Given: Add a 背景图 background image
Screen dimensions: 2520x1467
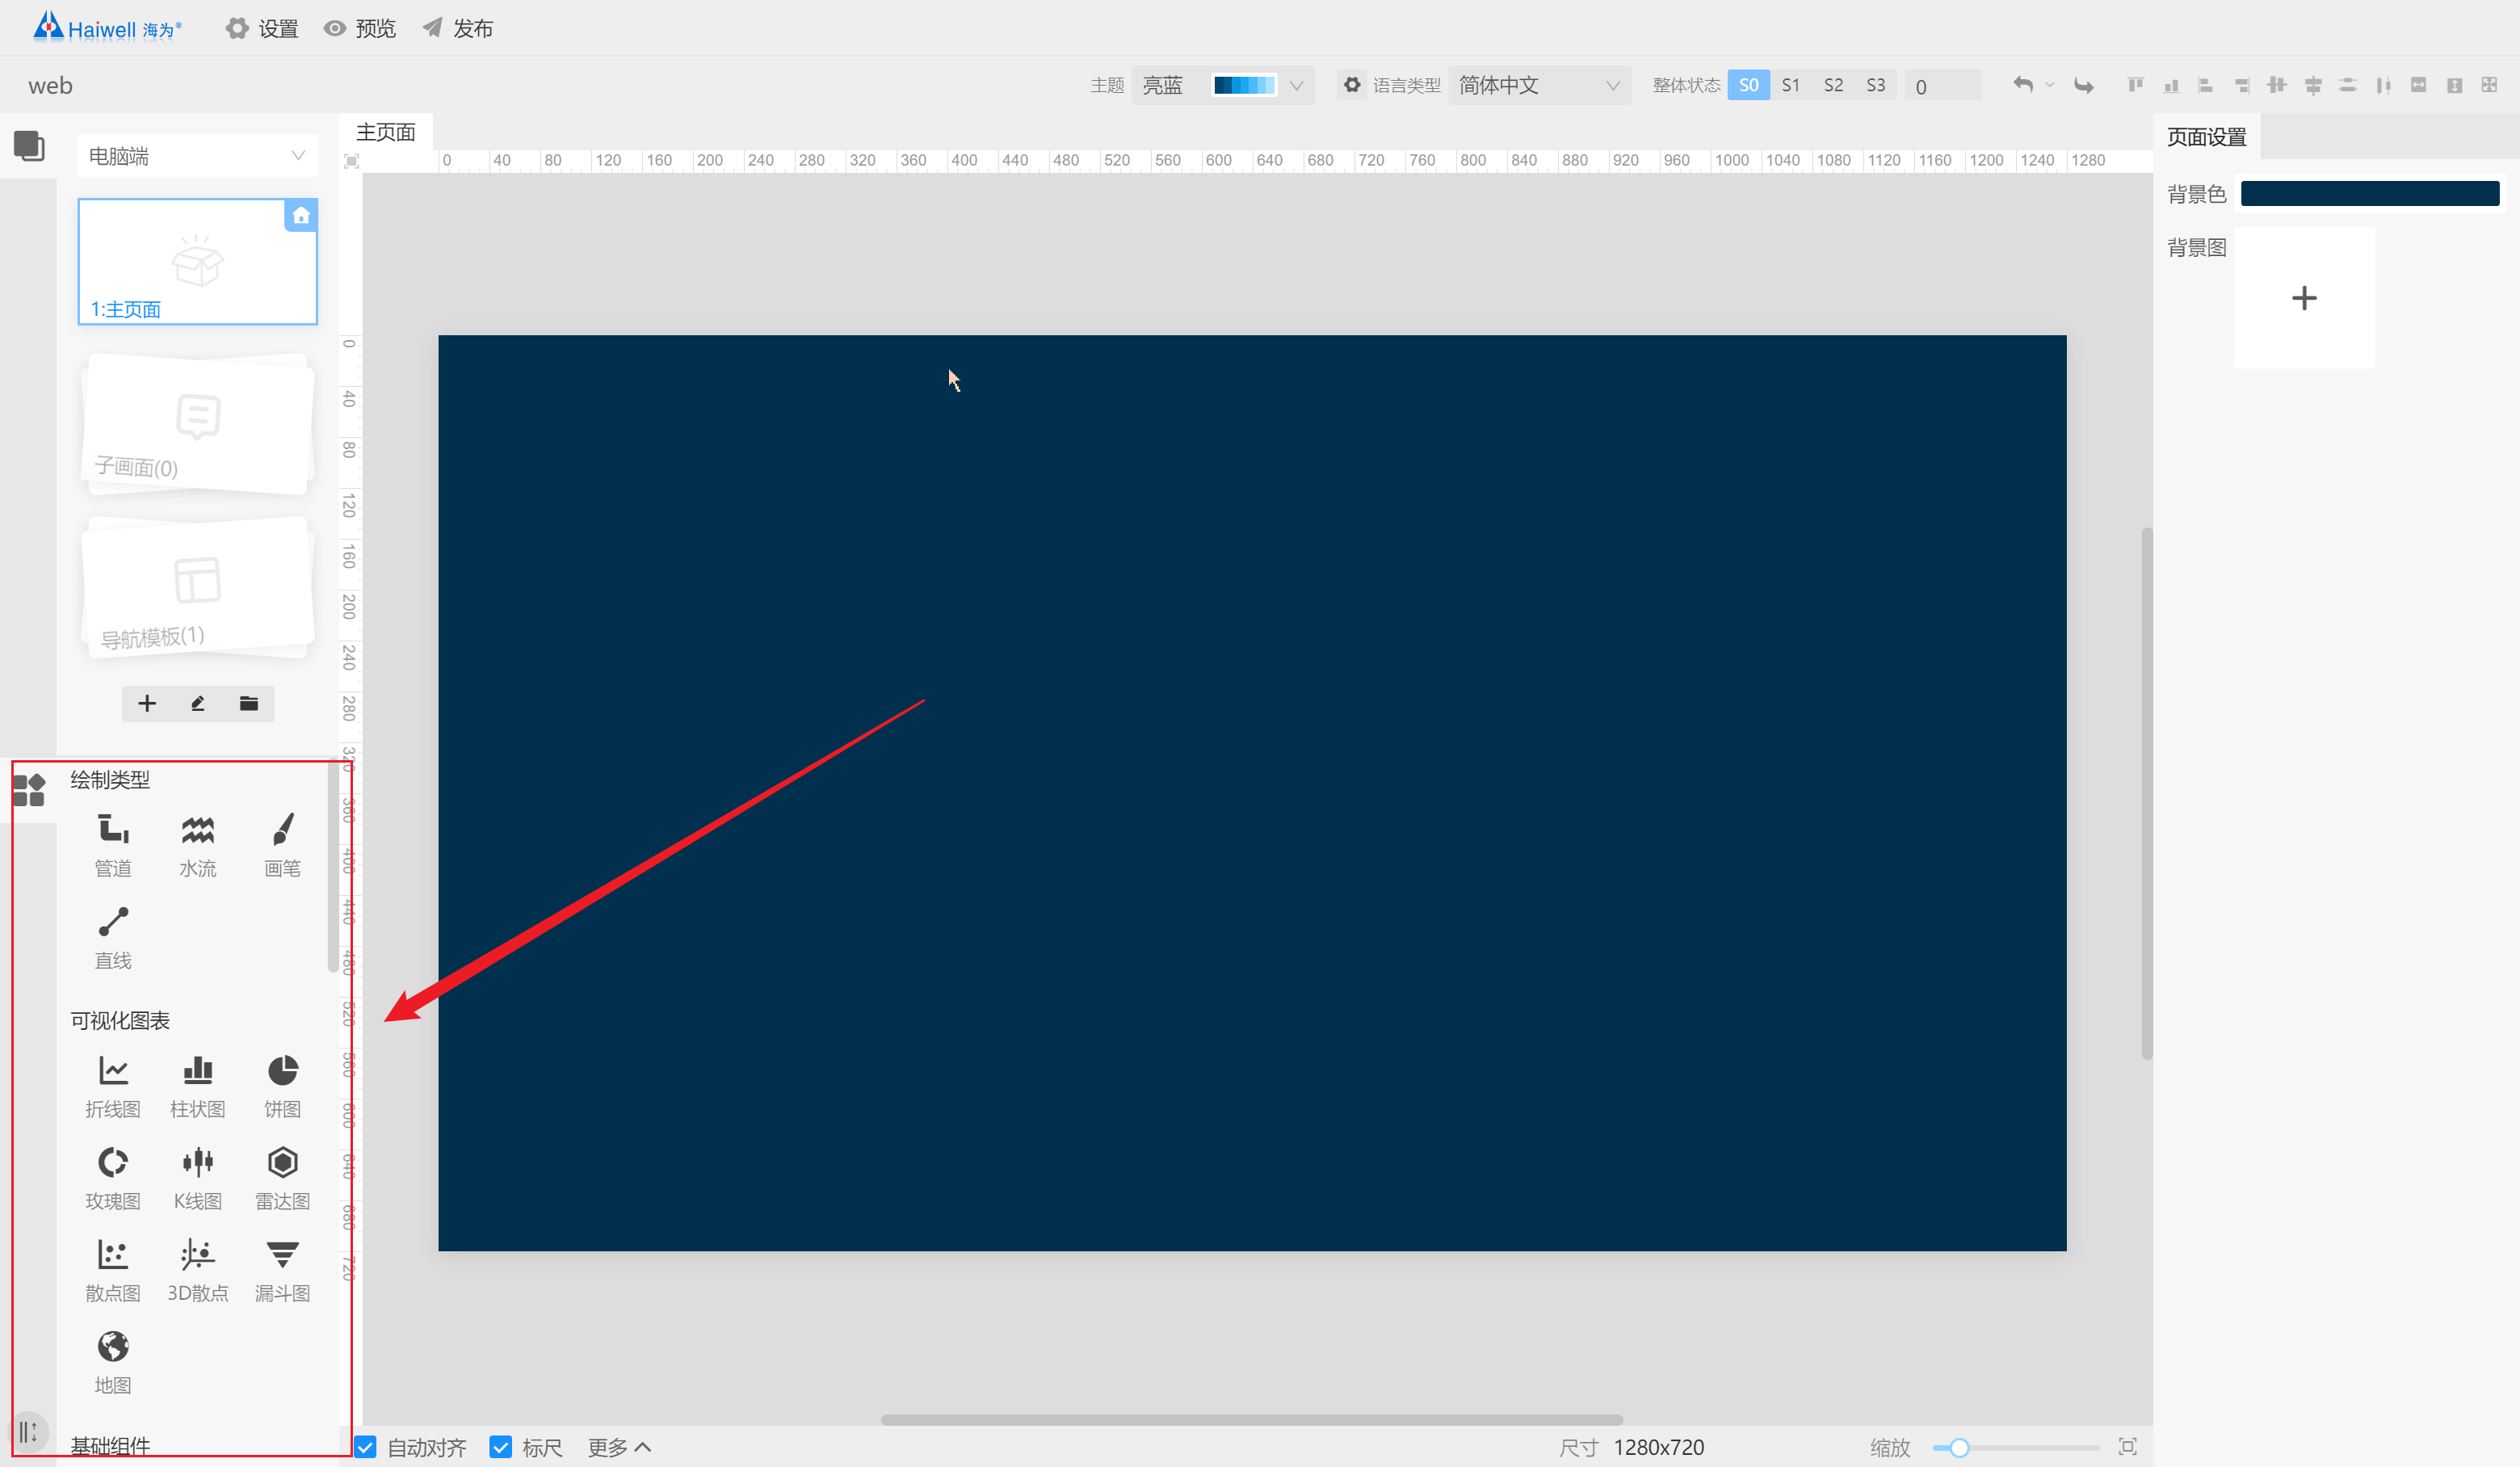Looking at the screenshot, I should pyautogui.click(x=2304, y=298).
